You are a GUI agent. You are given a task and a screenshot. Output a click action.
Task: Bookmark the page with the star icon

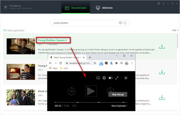pyautogui.click(x=95, y=63)
